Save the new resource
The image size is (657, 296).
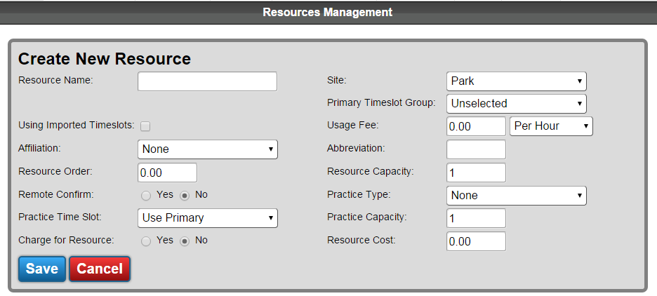pos(42,269)
